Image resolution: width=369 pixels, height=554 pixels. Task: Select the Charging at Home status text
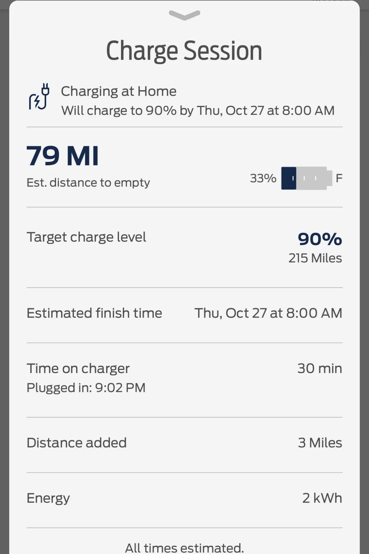(118, 91)
